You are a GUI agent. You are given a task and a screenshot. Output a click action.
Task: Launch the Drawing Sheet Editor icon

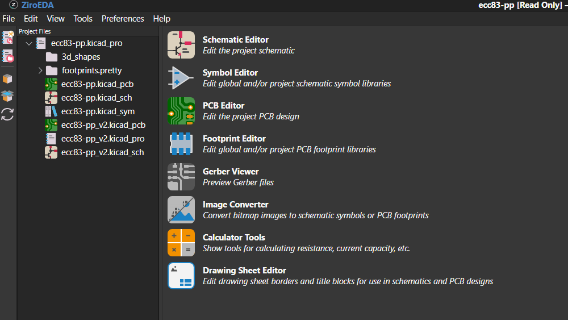(x=181, y=276)
